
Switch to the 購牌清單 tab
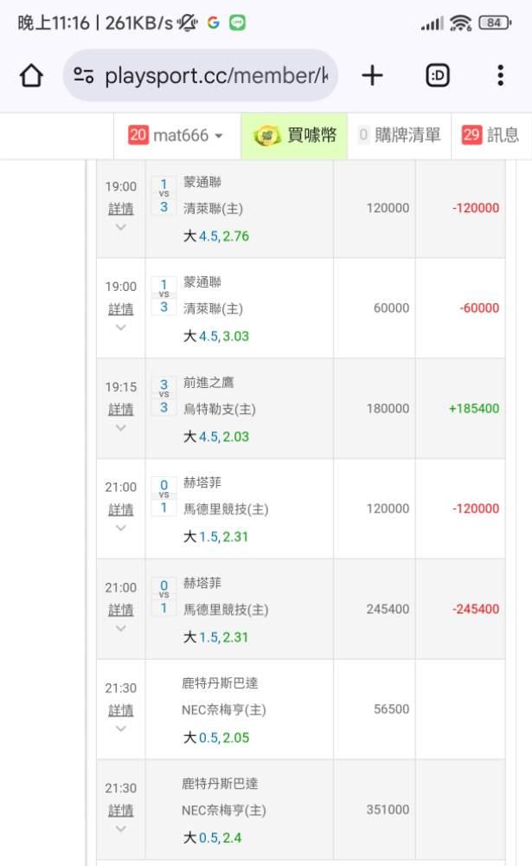tap(400, 135)
